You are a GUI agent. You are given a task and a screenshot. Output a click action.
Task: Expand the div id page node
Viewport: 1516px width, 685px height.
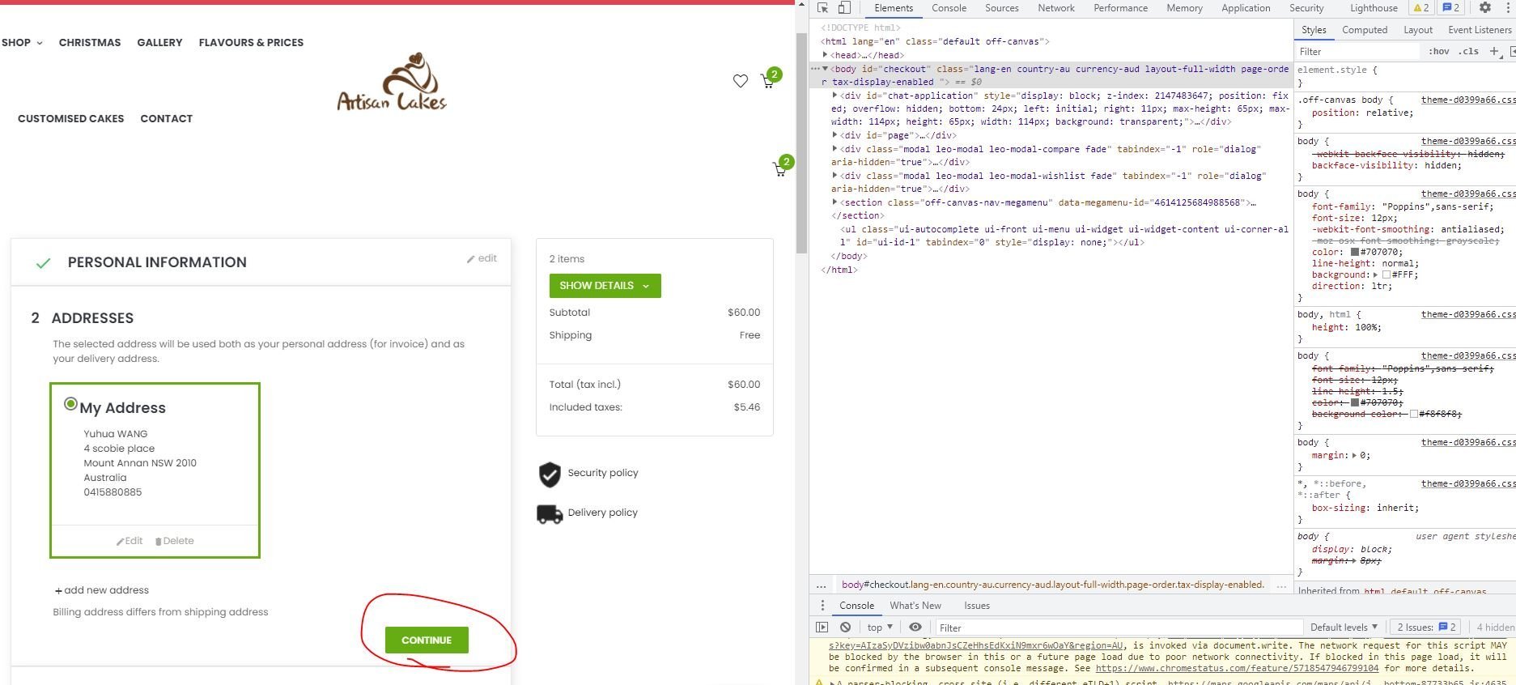coord(834,135)
